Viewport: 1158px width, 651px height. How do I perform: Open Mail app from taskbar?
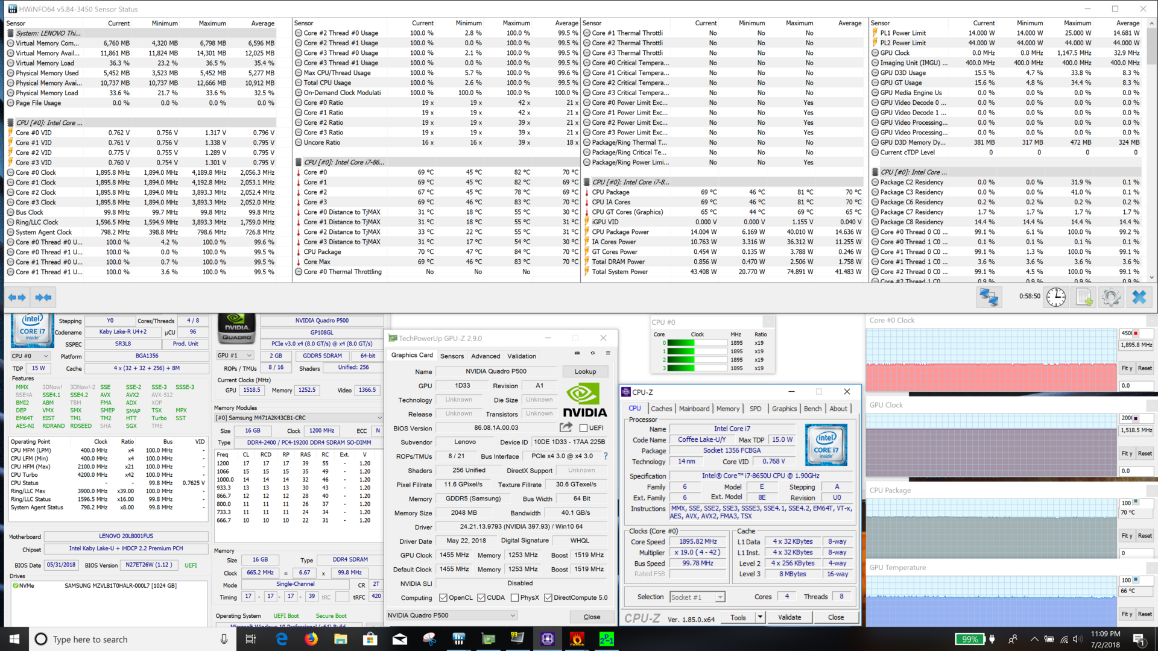point(400,639)
